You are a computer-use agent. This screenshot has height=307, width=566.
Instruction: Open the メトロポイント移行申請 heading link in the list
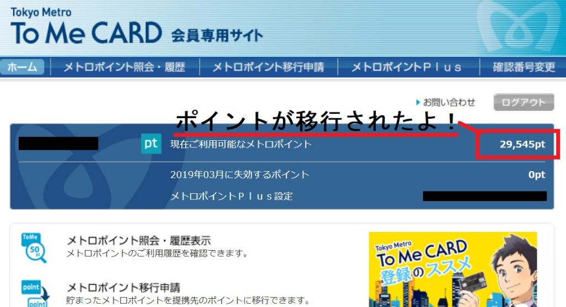click(x=123, y=288)
